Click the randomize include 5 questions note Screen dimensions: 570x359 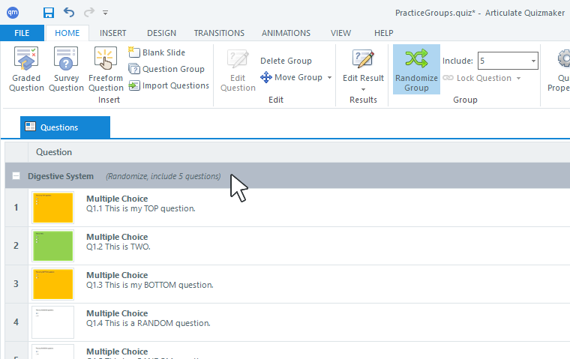coord(163,176)
